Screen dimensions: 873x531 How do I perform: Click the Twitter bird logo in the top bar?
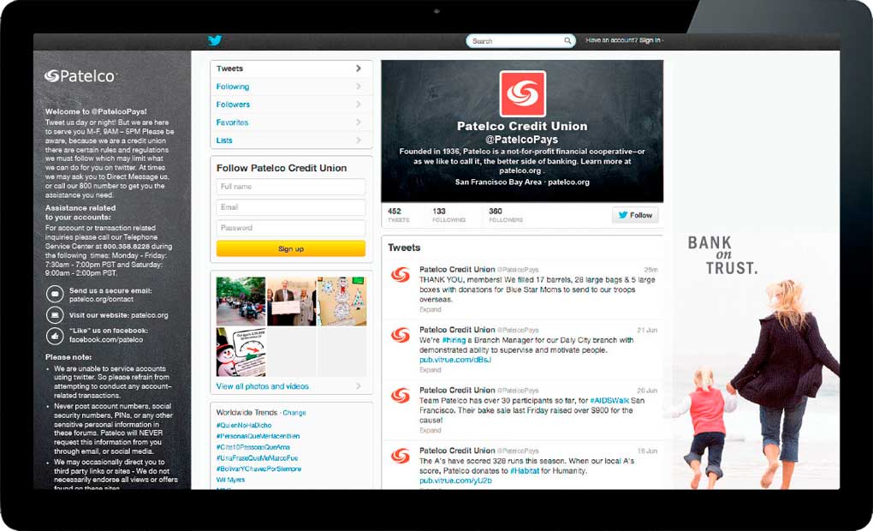point(214,40)
